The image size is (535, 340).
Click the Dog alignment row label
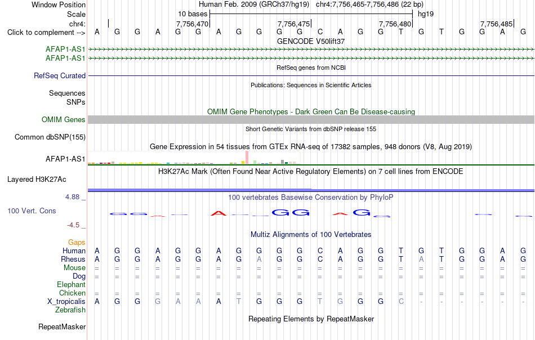click(x=79, y=276)
